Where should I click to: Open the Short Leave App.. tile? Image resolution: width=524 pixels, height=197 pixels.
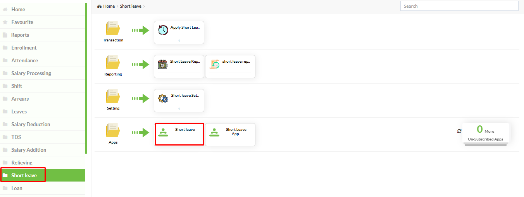coord(230,135)
